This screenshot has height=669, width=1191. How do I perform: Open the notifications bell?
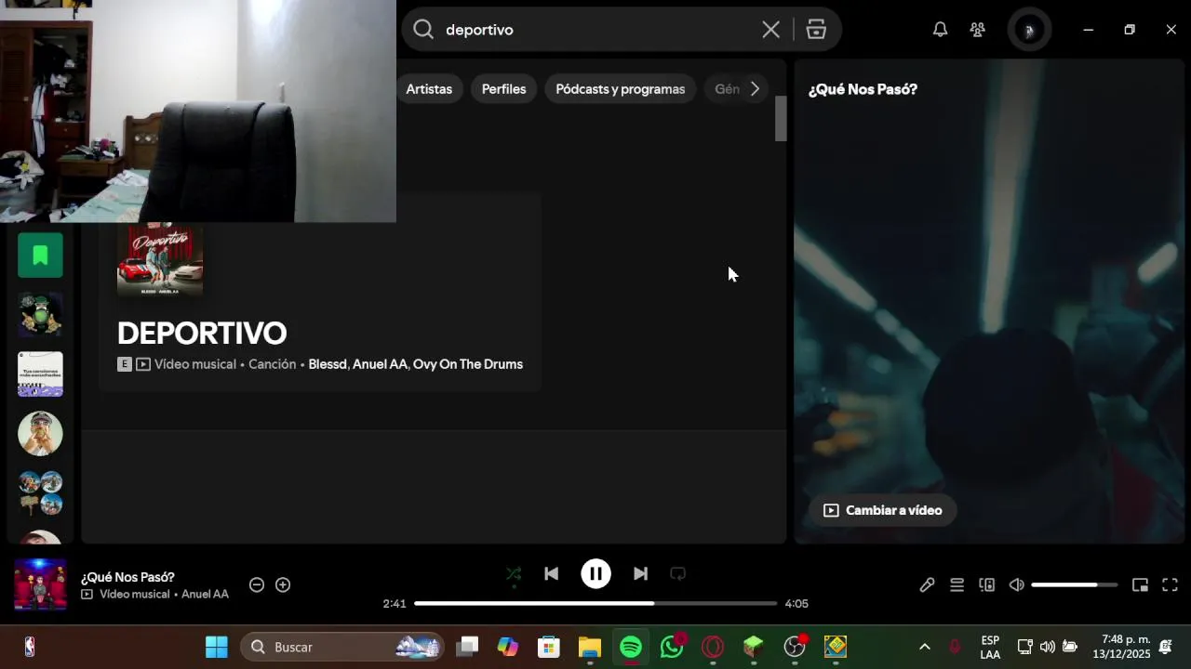[940, 30]
